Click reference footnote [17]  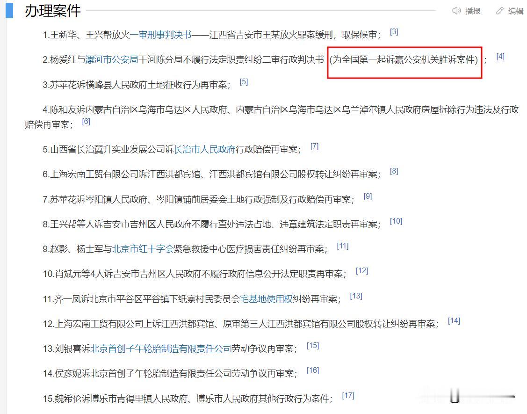click(x=348, y=396)
